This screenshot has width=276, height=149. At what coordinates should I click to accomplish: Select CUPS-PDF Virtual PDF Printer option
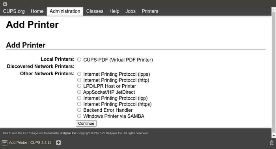[x=79, y=60]
